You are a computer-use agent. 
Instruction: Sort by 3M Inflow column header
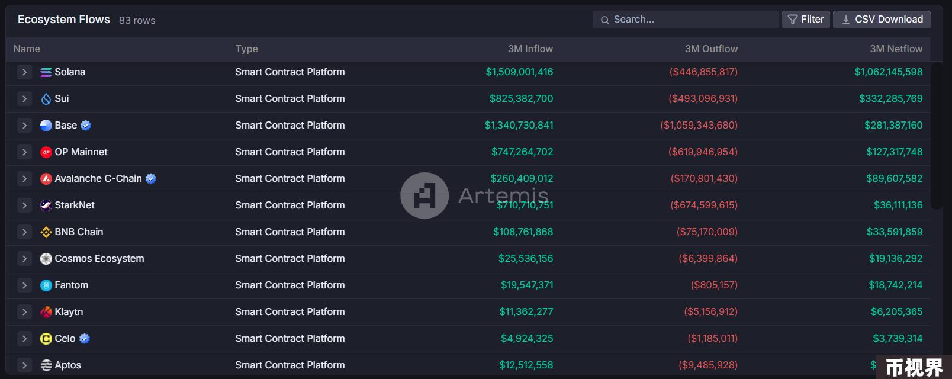[530, 49]
